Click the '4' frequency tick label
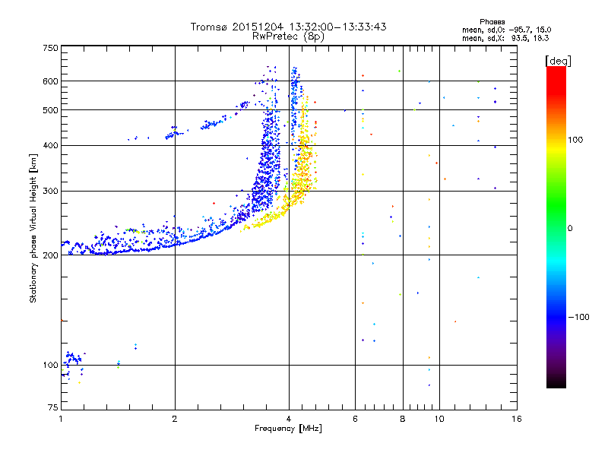This screenshot has width=608, height=456. (289, 419)
